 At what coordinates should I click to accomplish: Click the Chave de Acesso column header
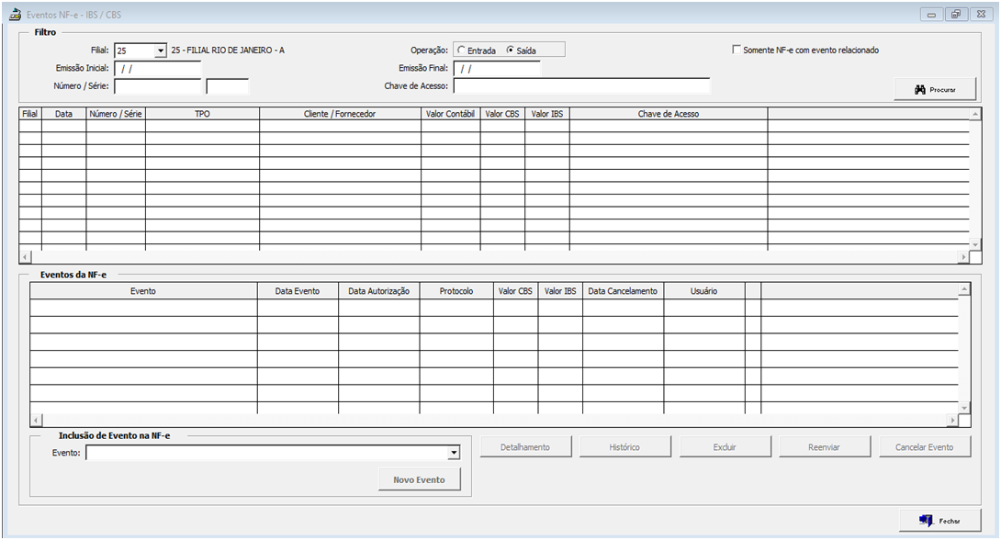[x=669, y=114]
